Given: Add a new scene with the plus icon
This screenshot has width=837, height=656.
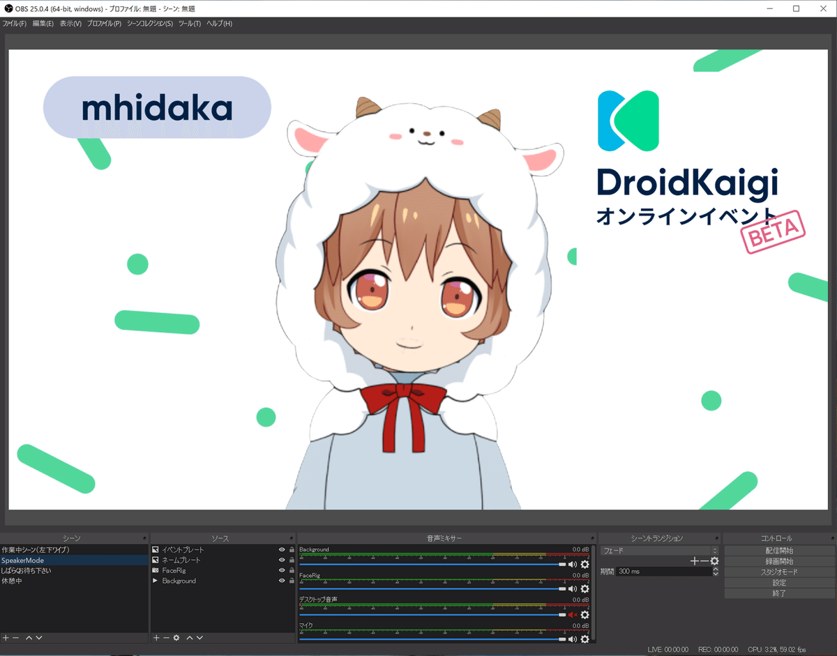Looking at the screenshot, I should tap(6, 638).
